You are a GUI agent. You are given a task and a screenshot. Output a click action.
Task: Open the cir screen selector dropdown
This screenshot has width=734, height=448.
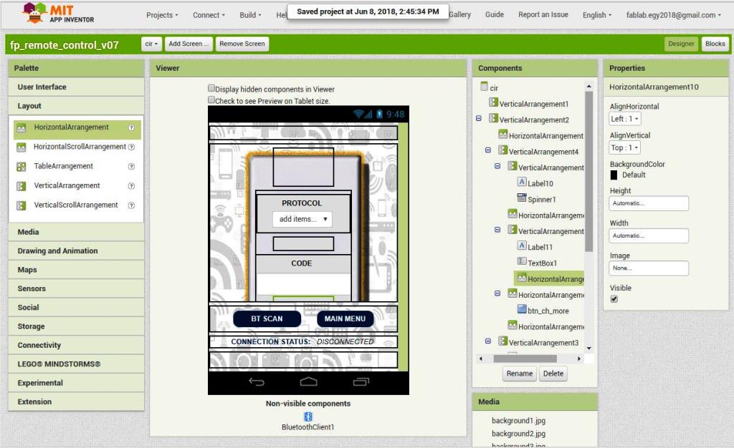[x=151, y=44]
